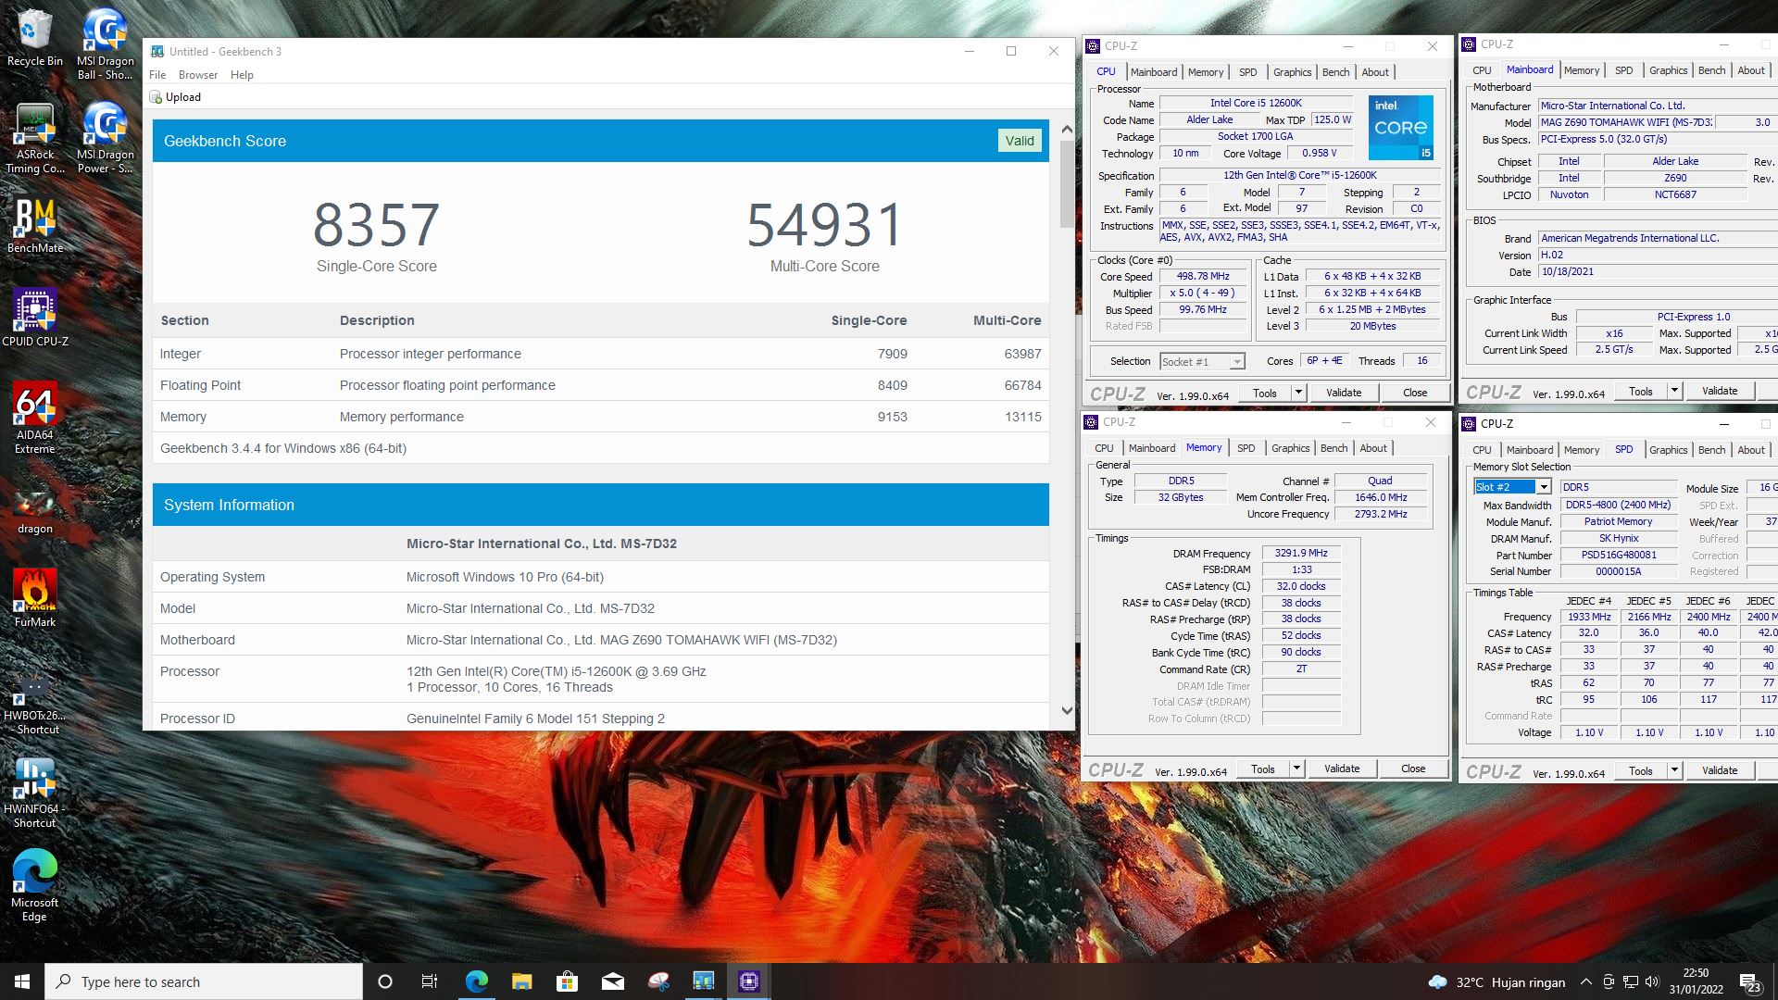This screenshot has width=1778, height=1000.
Task: Switch to Geekbench taskbar icon
Action: (x=703, y=981)
